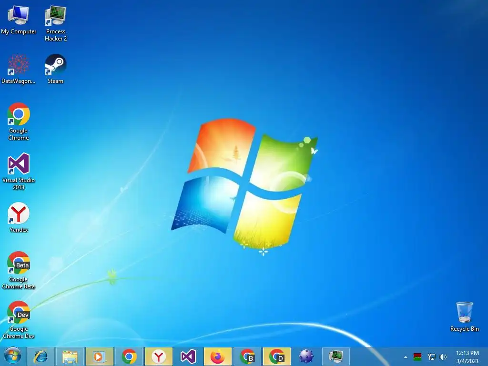Show hidden system tray icons arrow

pyautogui.click(x=406, y=357)
